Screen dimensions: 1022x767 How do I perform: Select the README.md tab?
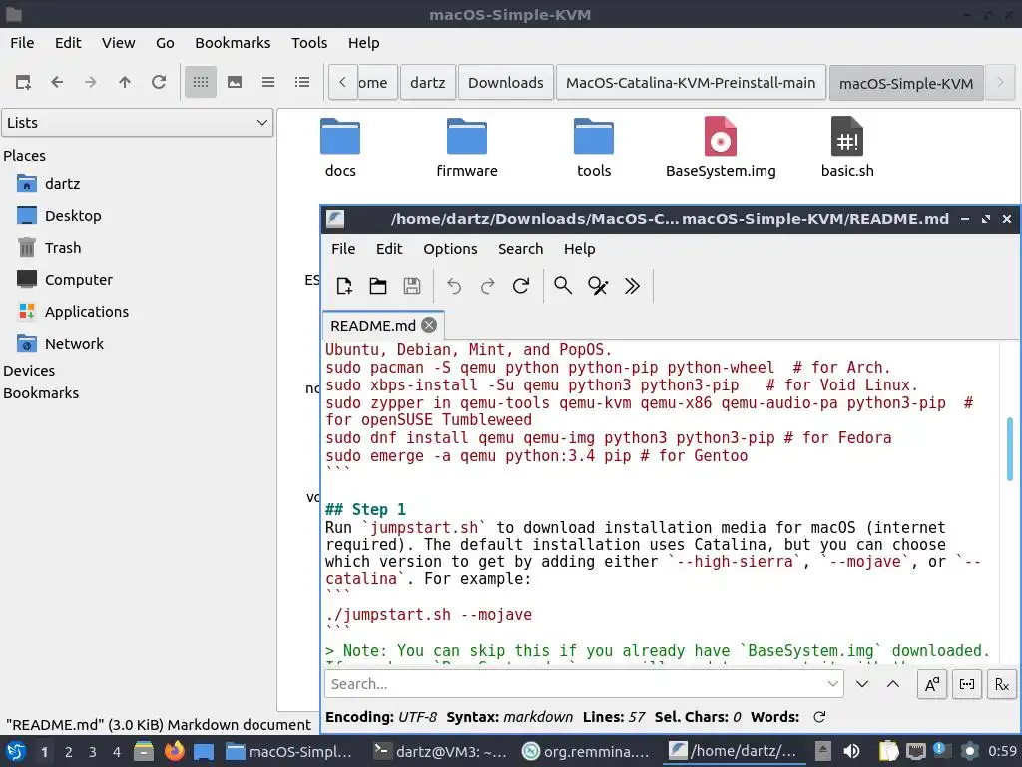373,325
